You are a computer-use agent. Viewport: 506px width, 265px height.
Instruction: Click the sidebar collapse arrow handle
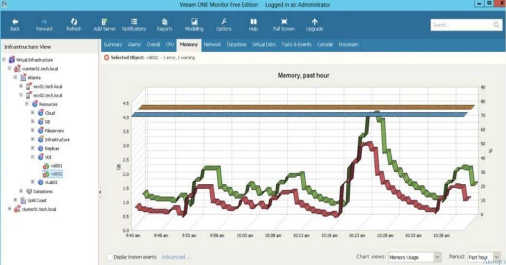tap(100, 192)
